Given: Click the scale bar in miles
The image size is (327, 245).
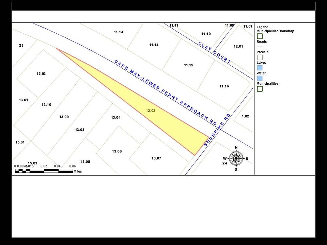Looking at the screenshot, I should tap(44, 170).
